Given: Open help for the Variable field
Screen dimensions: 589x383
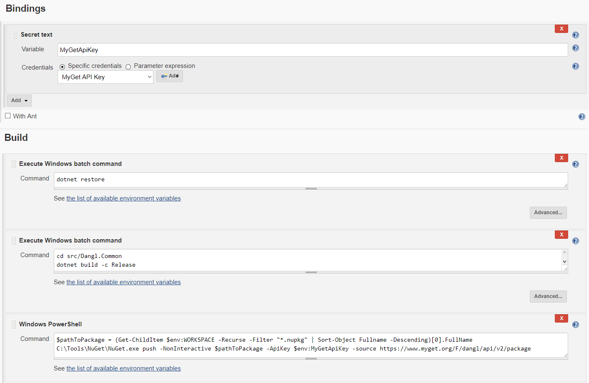Looking at the screenshot, I should point(576,48).
